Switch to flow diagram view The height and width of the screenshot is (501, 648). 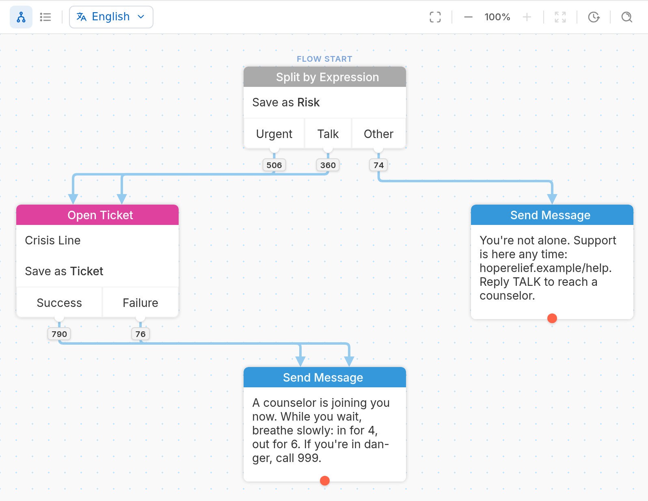pyautogui.click(x=21, y=17)
